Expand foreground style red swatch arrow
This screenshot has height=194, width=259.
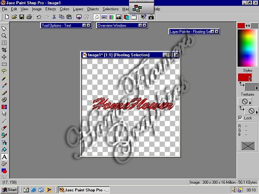(250, 79)
